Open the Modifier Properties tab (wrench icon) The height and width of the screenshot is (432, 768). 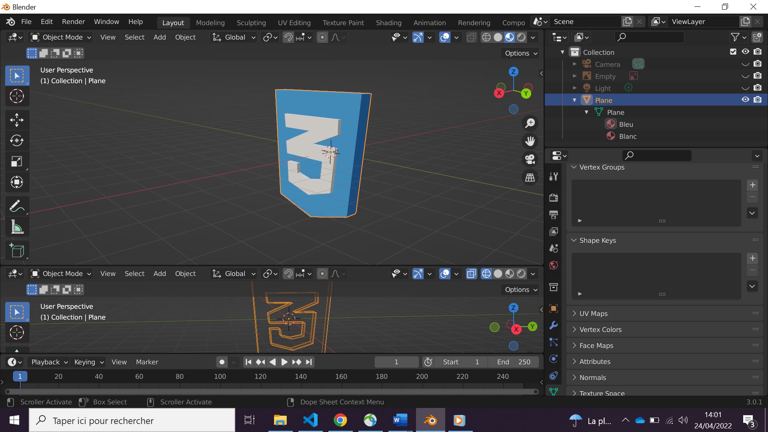point(553,325)
